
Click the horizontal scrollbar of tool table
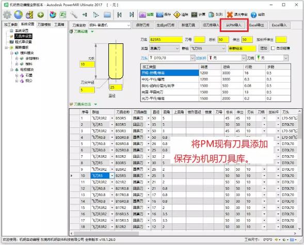point(106,233)
